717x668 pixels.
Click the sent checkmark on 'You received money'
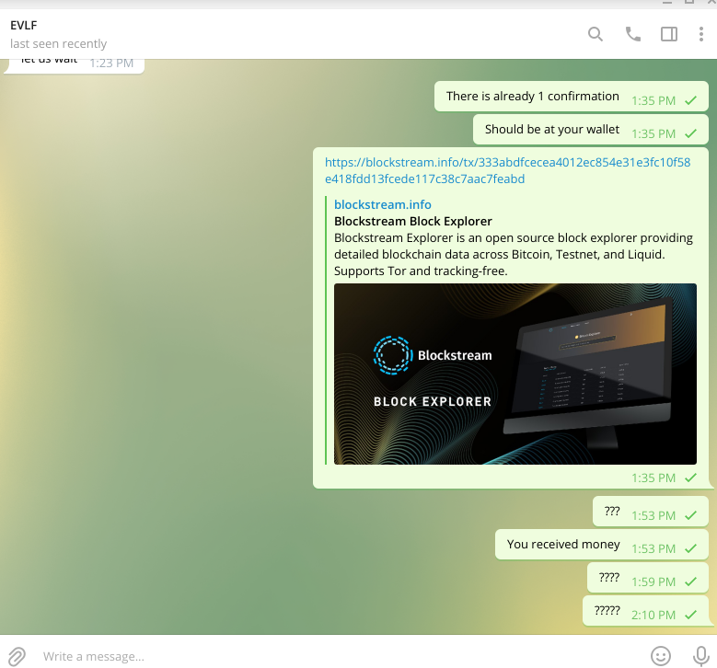pos(690,548)
